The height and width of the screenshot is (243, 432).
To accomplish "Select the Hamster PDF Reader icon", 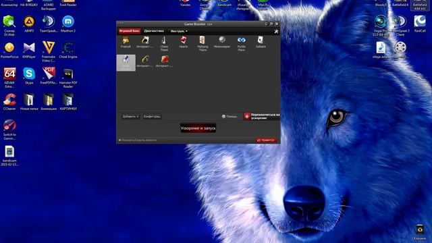I will click(x=67, y=78).
